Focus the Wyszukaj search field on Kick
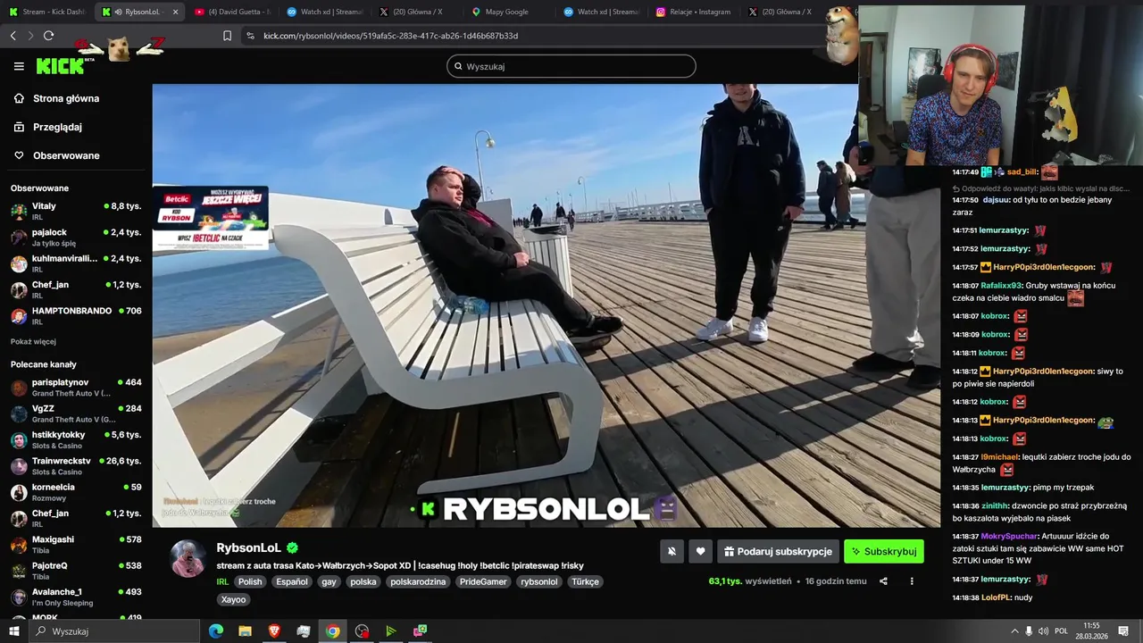This screenshot has height=643, width=1143. pos(571,66)
